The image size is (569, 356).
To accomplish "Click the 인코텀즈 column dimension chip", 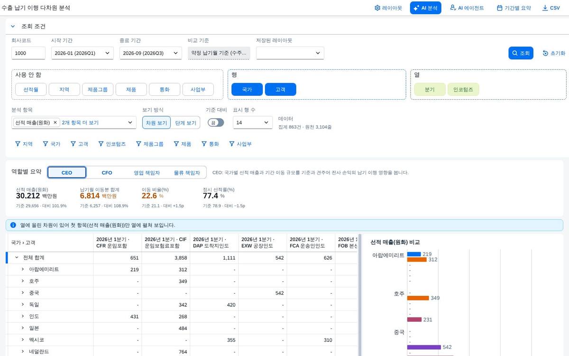I will tap(463, 89).
